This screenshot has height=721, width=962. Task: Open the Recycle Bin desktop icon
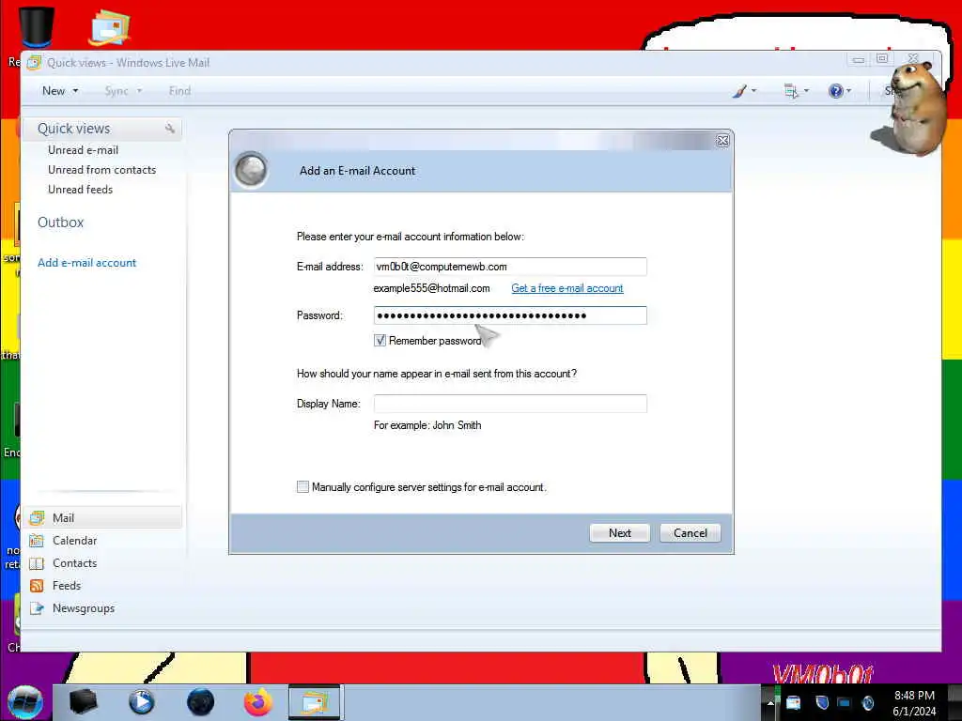pos(37,25)
